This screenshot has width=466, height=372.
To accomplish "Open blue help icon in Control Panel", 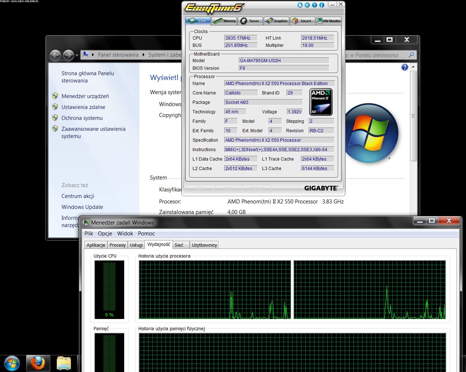I will pyautogui.click(x=404, y=68).
